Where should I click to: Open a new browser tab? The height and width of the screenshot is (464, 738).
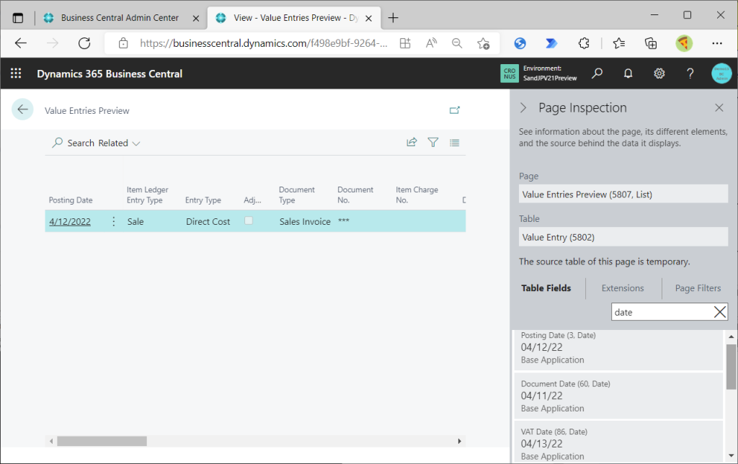point(393,18)
